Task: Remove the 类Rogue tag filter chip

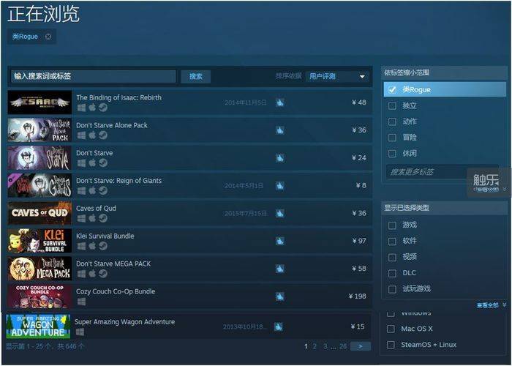Action: click(48, 37)
